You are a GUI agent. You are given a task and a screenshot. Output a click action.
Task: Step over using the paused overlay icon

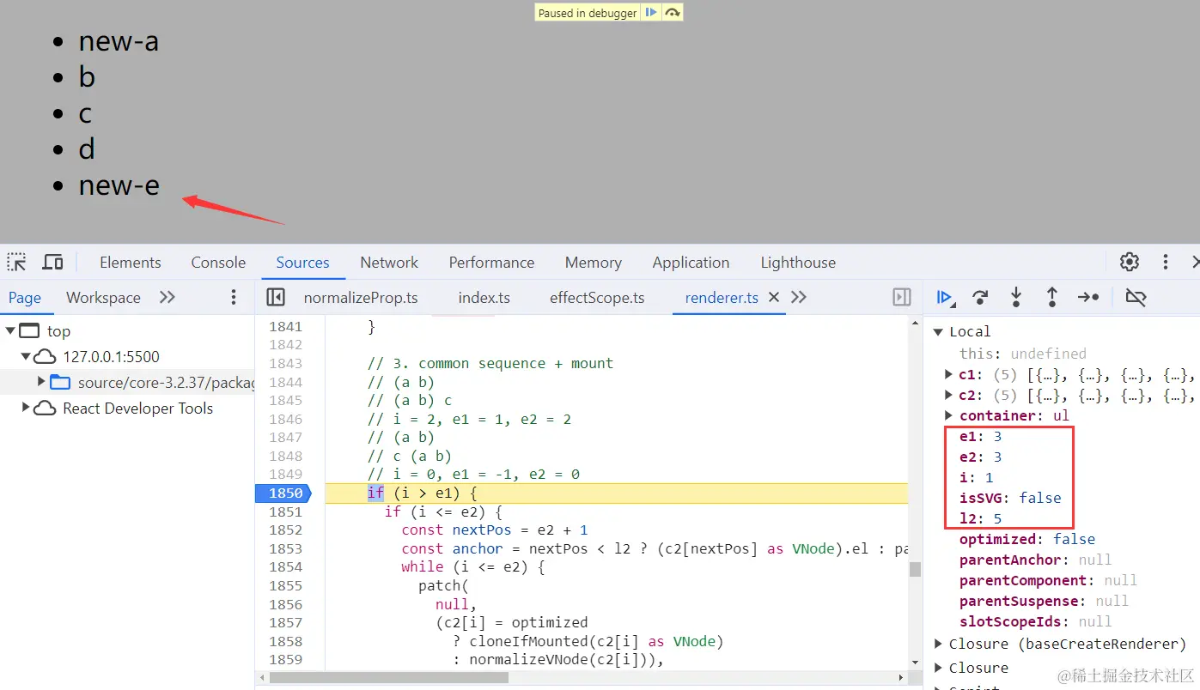pyautogui.click(x=673, y=13)
